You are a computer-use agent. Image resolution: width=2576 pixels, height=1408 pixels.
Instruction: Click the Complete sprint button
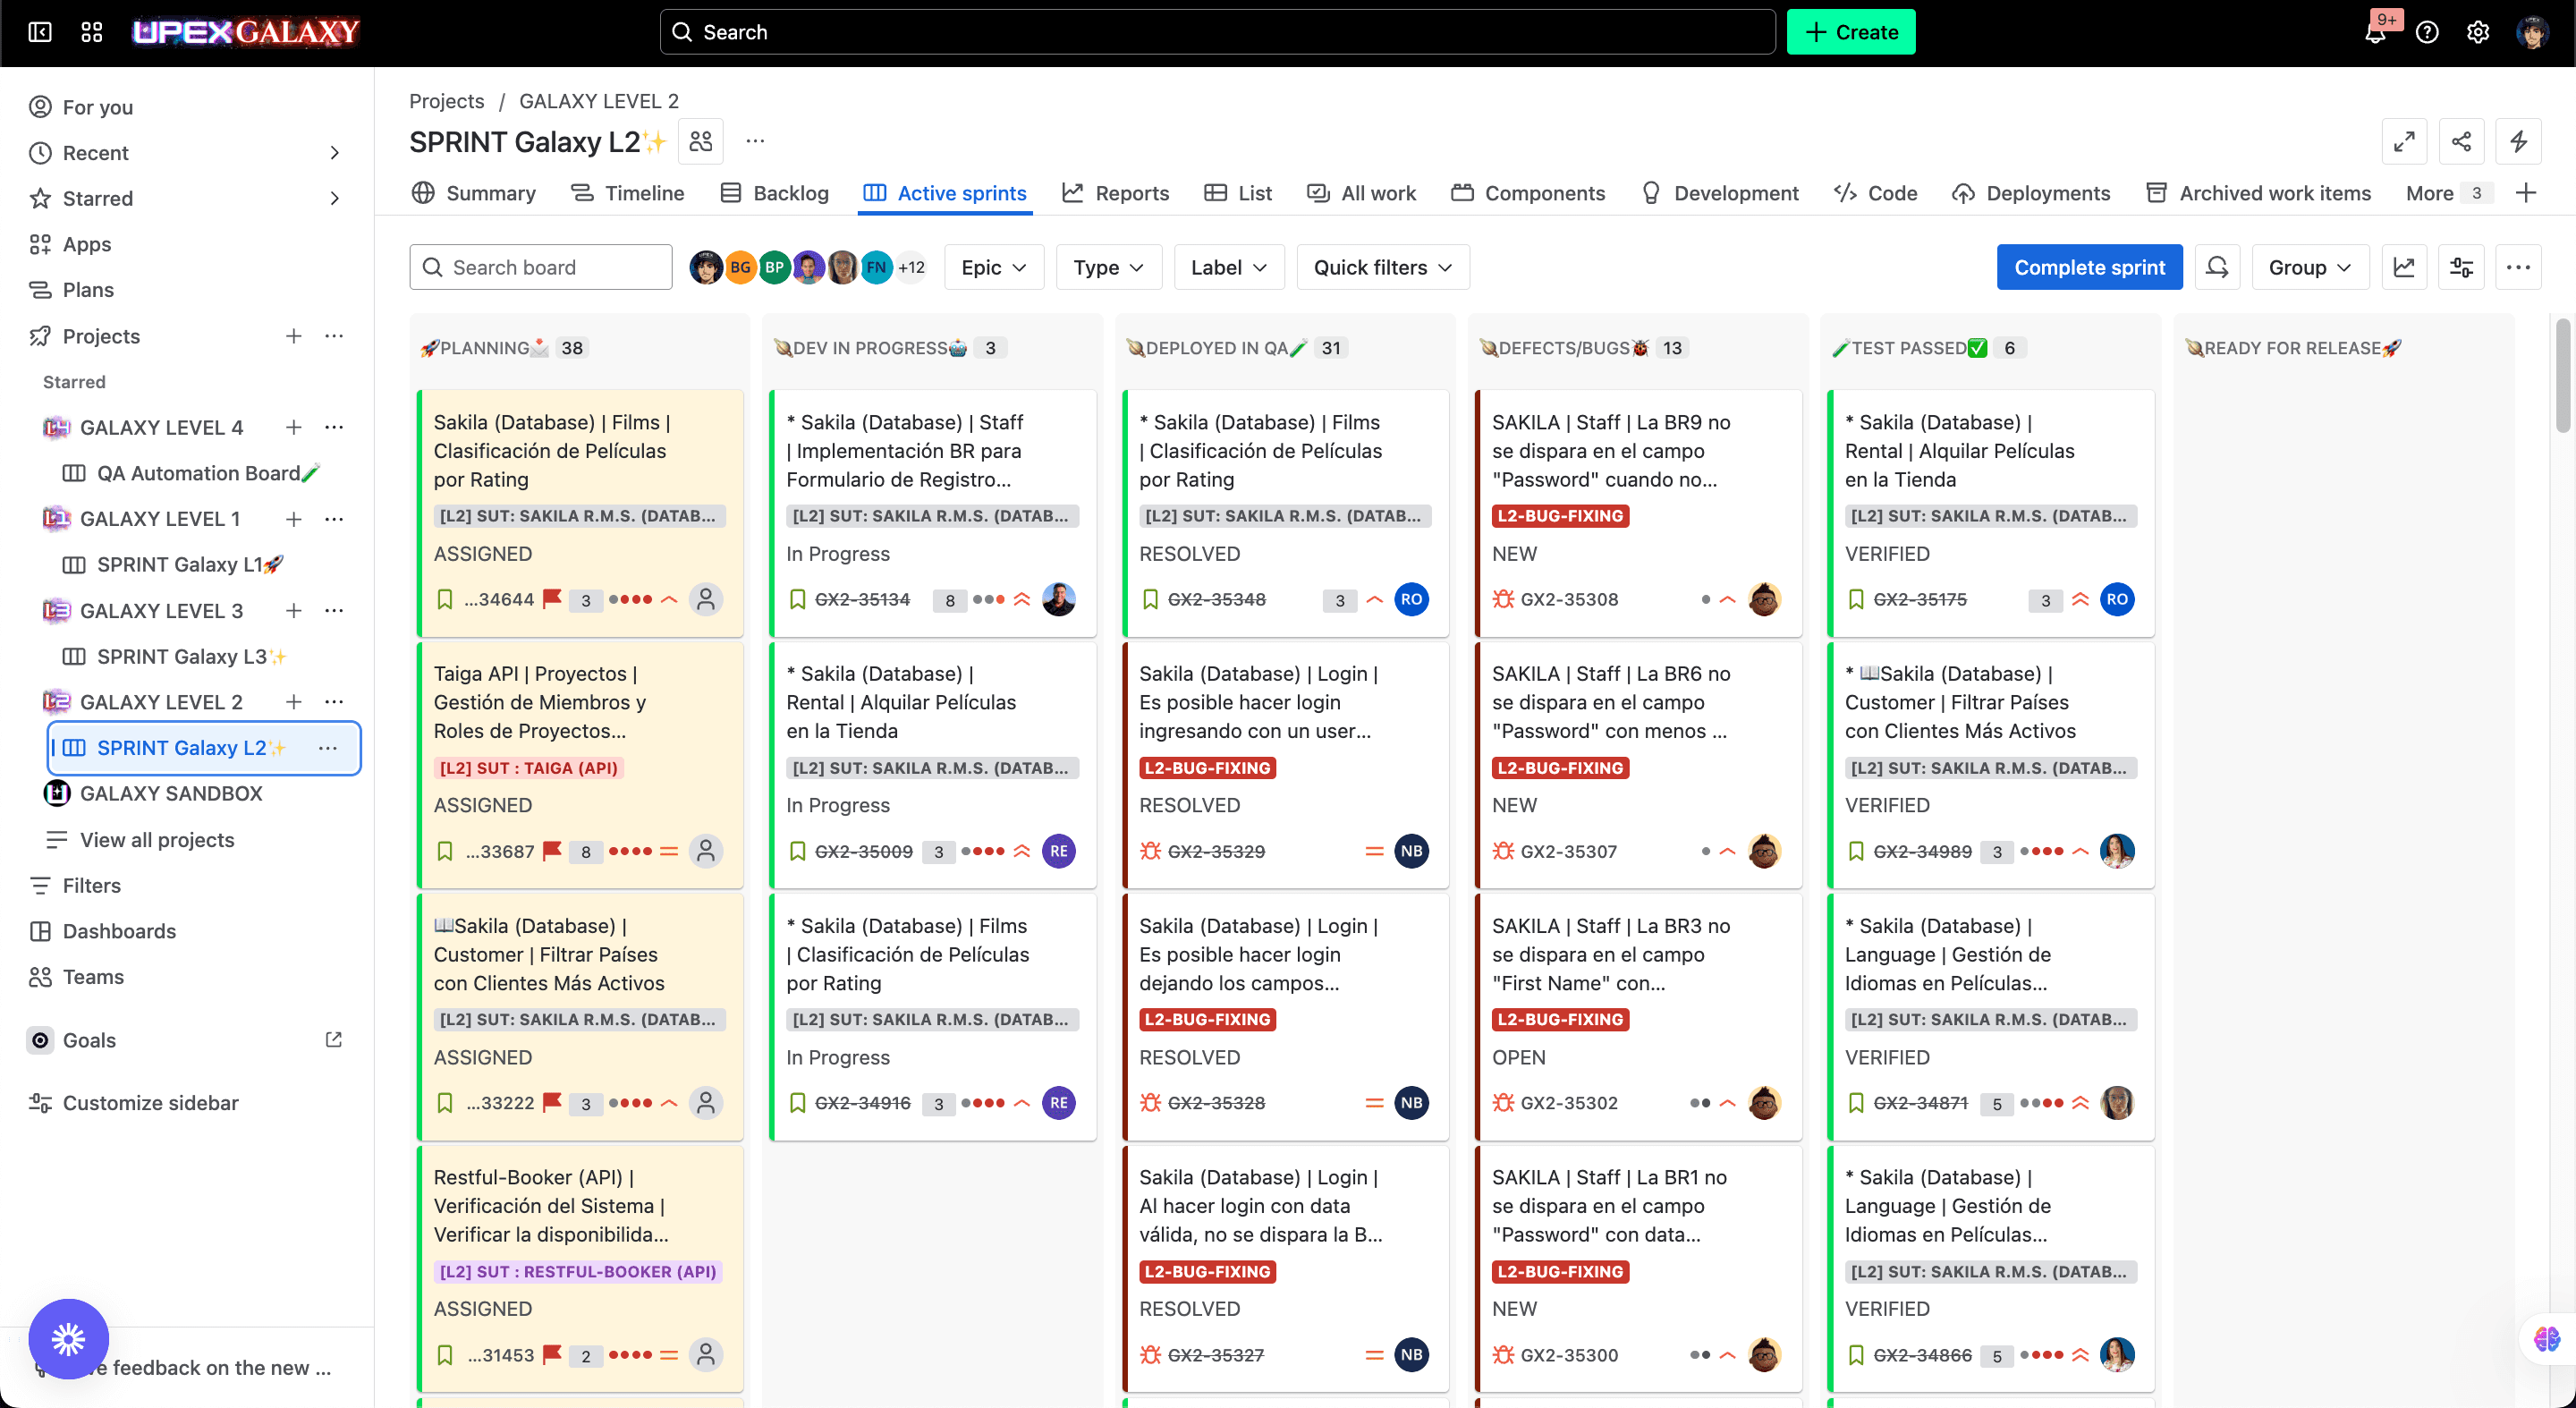click(2089, 267)
